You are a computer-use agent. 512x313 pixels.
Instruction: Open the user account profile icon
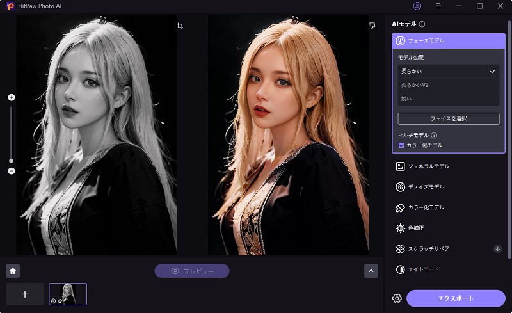tap(417, 6)
